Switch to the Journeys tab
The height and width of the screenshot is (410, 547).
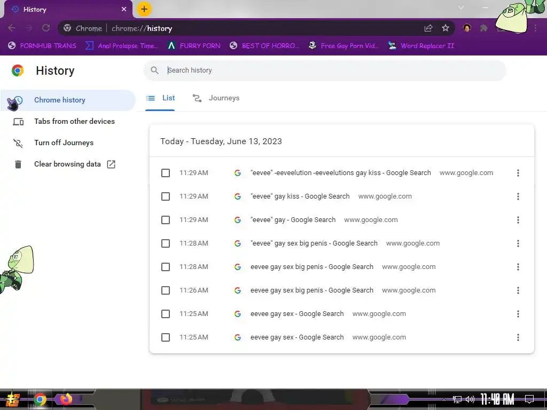point(216,98)
